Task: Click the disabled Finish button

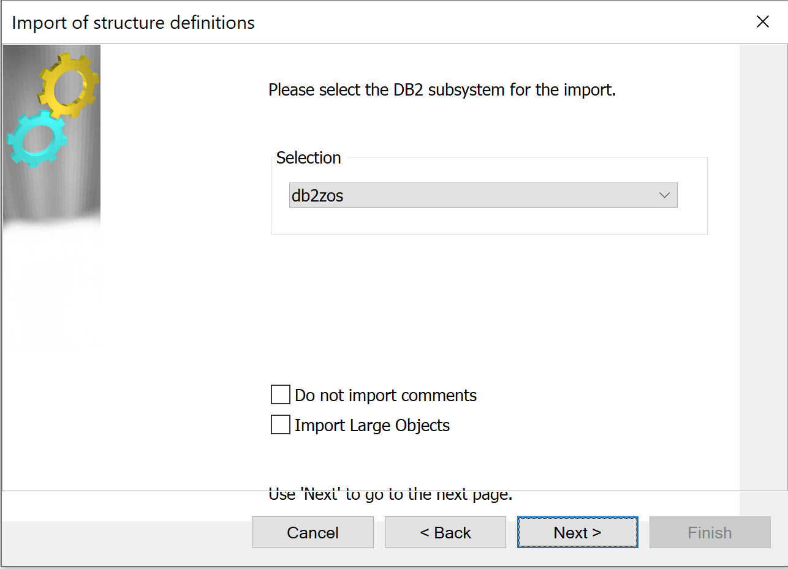Action: (710, 532)
